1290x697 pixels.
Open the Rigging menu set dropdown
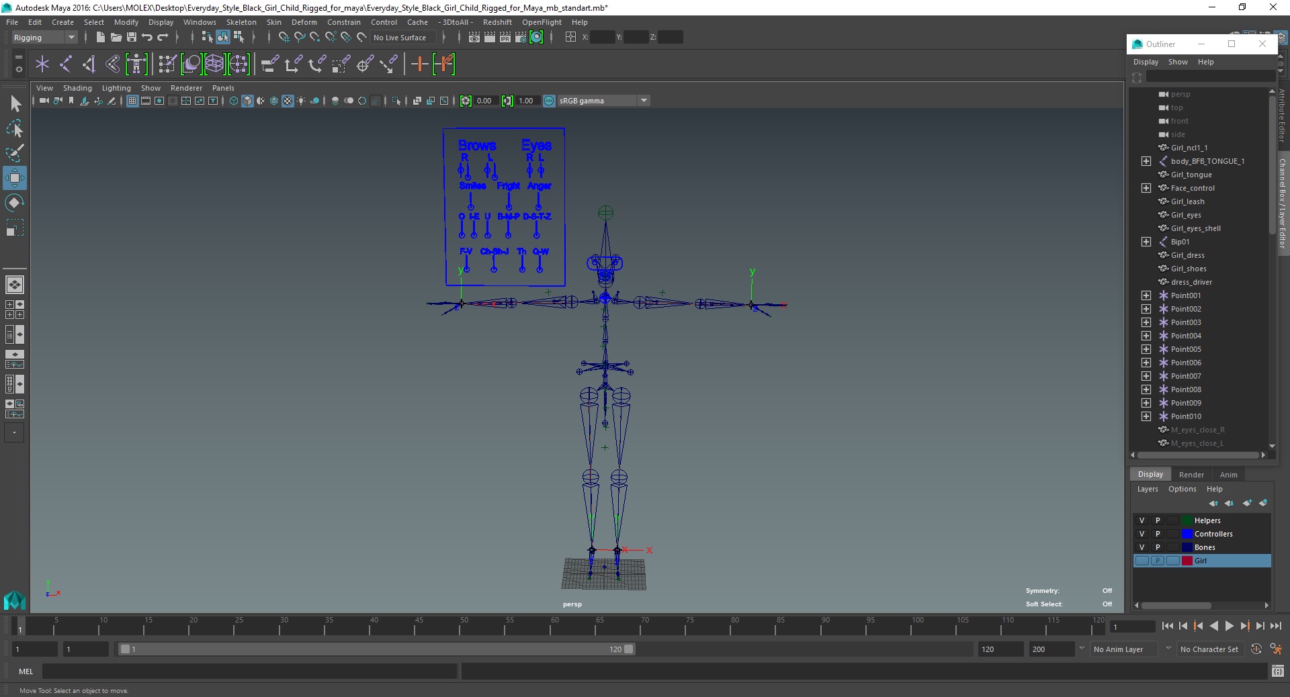tap(44, 38)
